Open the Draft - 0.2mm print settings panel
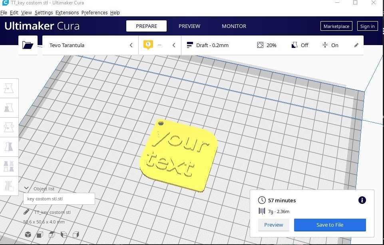Screen dimensions: 384x245 tap(273, 45)
